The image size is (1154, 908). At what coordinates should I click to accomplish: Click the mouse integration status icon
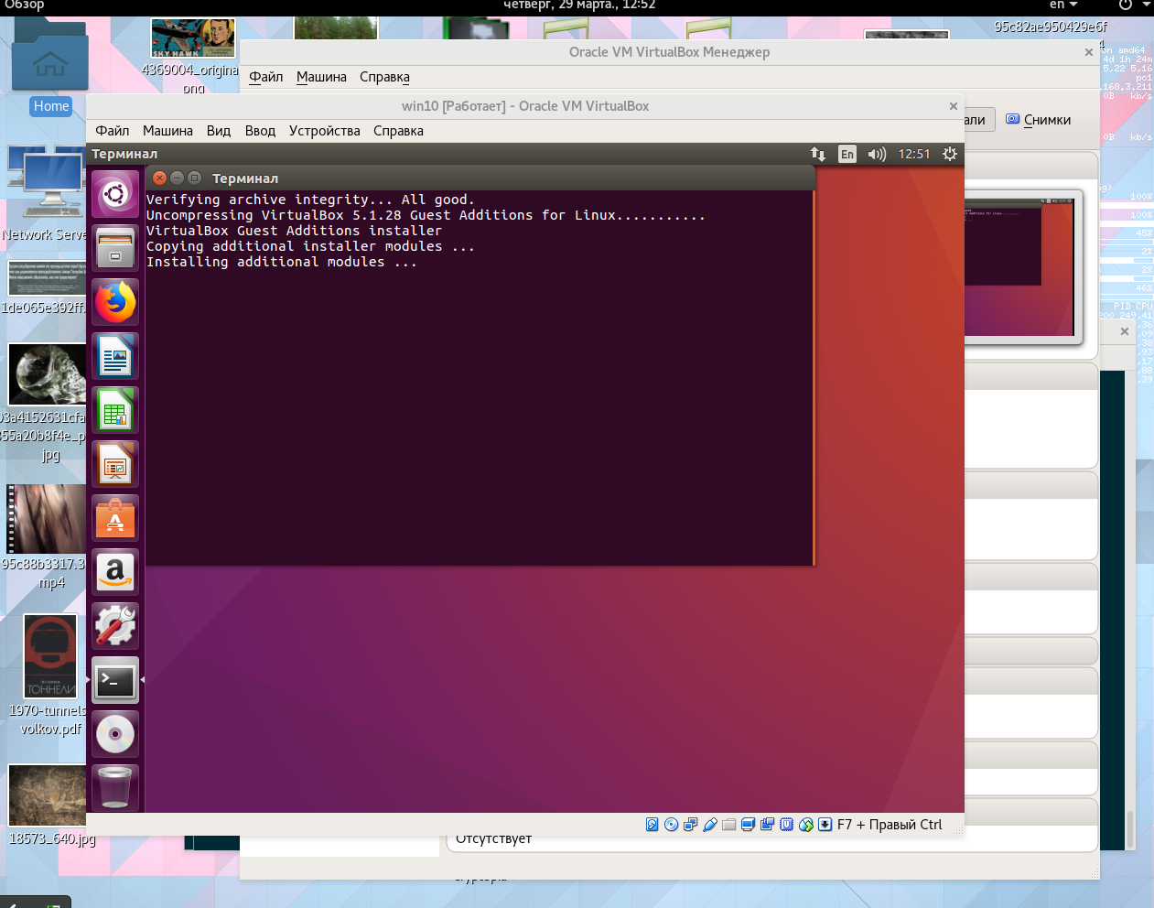pos(805,825)
